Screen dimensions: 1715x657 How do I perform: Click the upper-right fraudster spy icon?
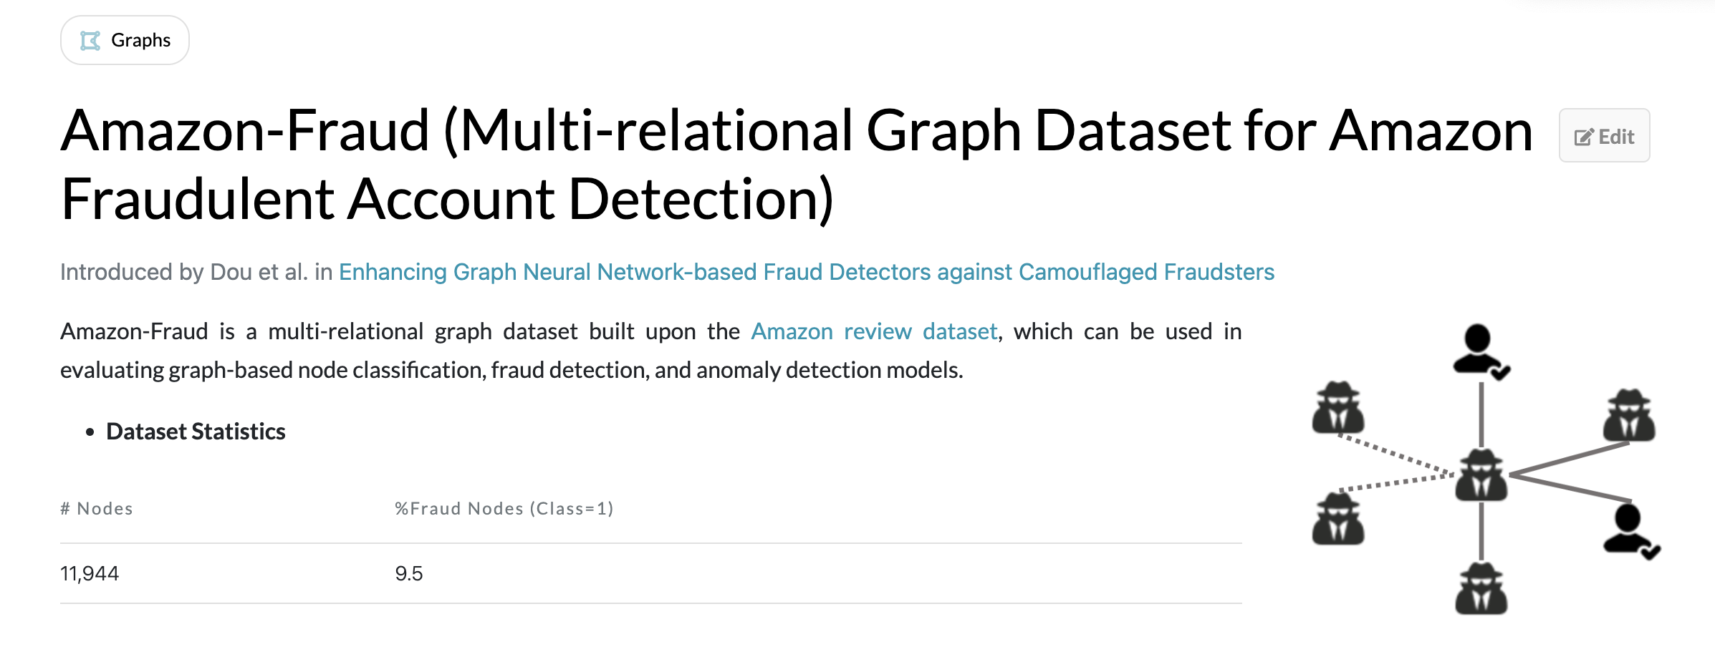pos(1629,415)
